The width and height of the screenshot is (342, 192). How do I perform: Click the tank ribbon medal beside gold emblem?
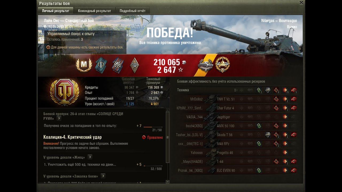(x=205, y=65)
